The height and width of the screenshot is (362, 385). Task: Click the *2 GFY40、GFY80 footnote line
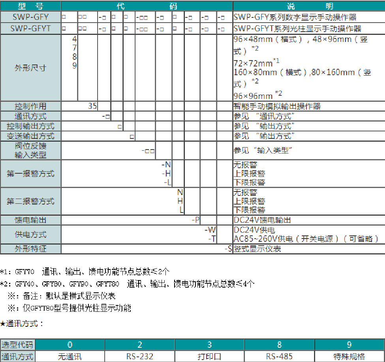pos(127,284)
